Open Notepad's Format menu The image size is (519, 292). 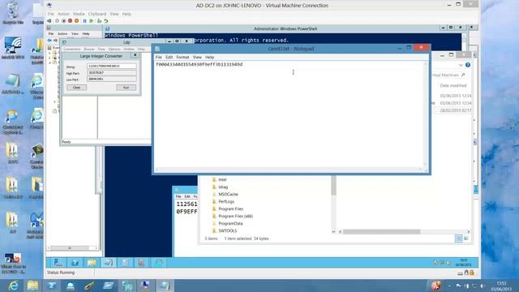pyautogui.click(x=182, y=57)
